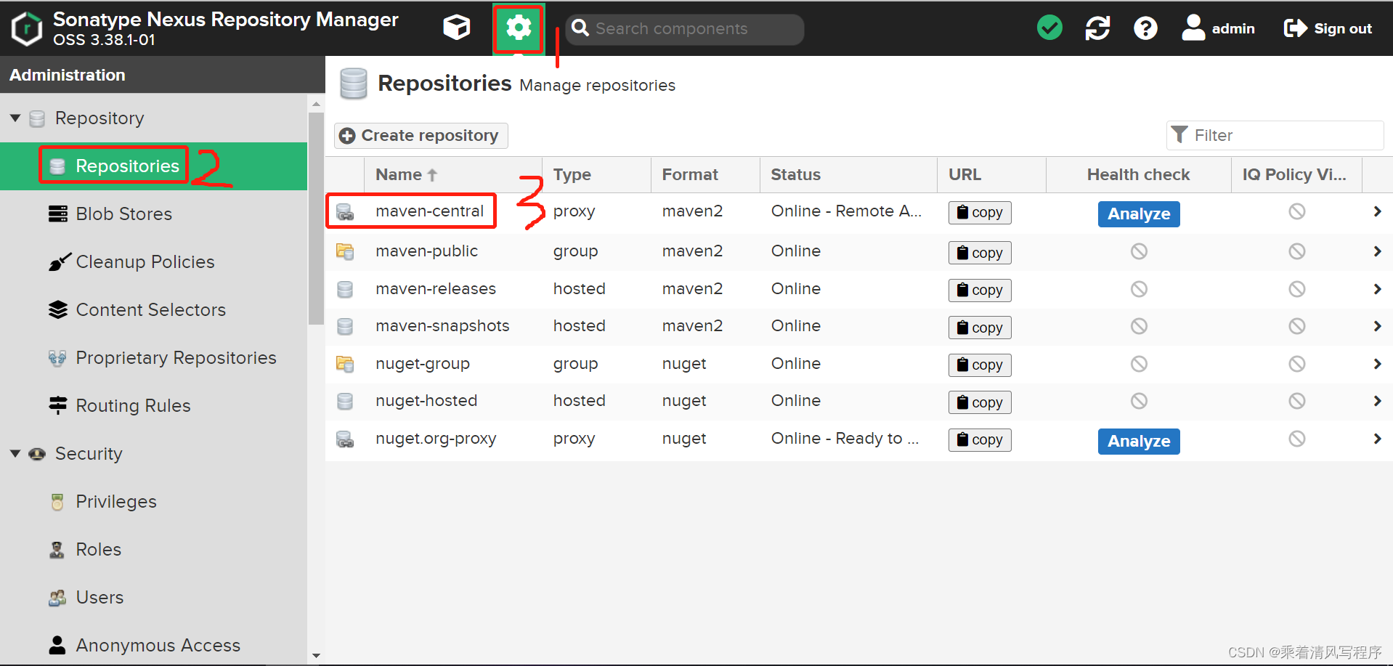Image resolution: width=1393 pixels, height=666 pixels.
Task: Select Repositories in sidebar
Action: (153, 166)
